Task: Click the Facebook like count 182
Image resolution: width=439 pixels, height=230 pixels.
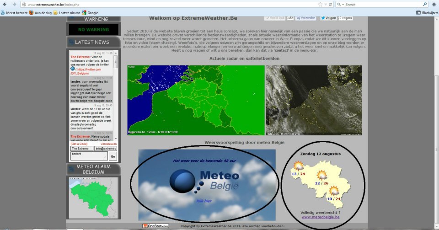Action: (x=290, y=18)
